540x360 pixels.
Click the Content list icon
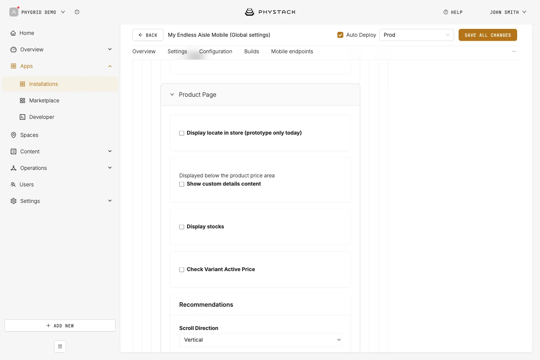click(13, 151)
